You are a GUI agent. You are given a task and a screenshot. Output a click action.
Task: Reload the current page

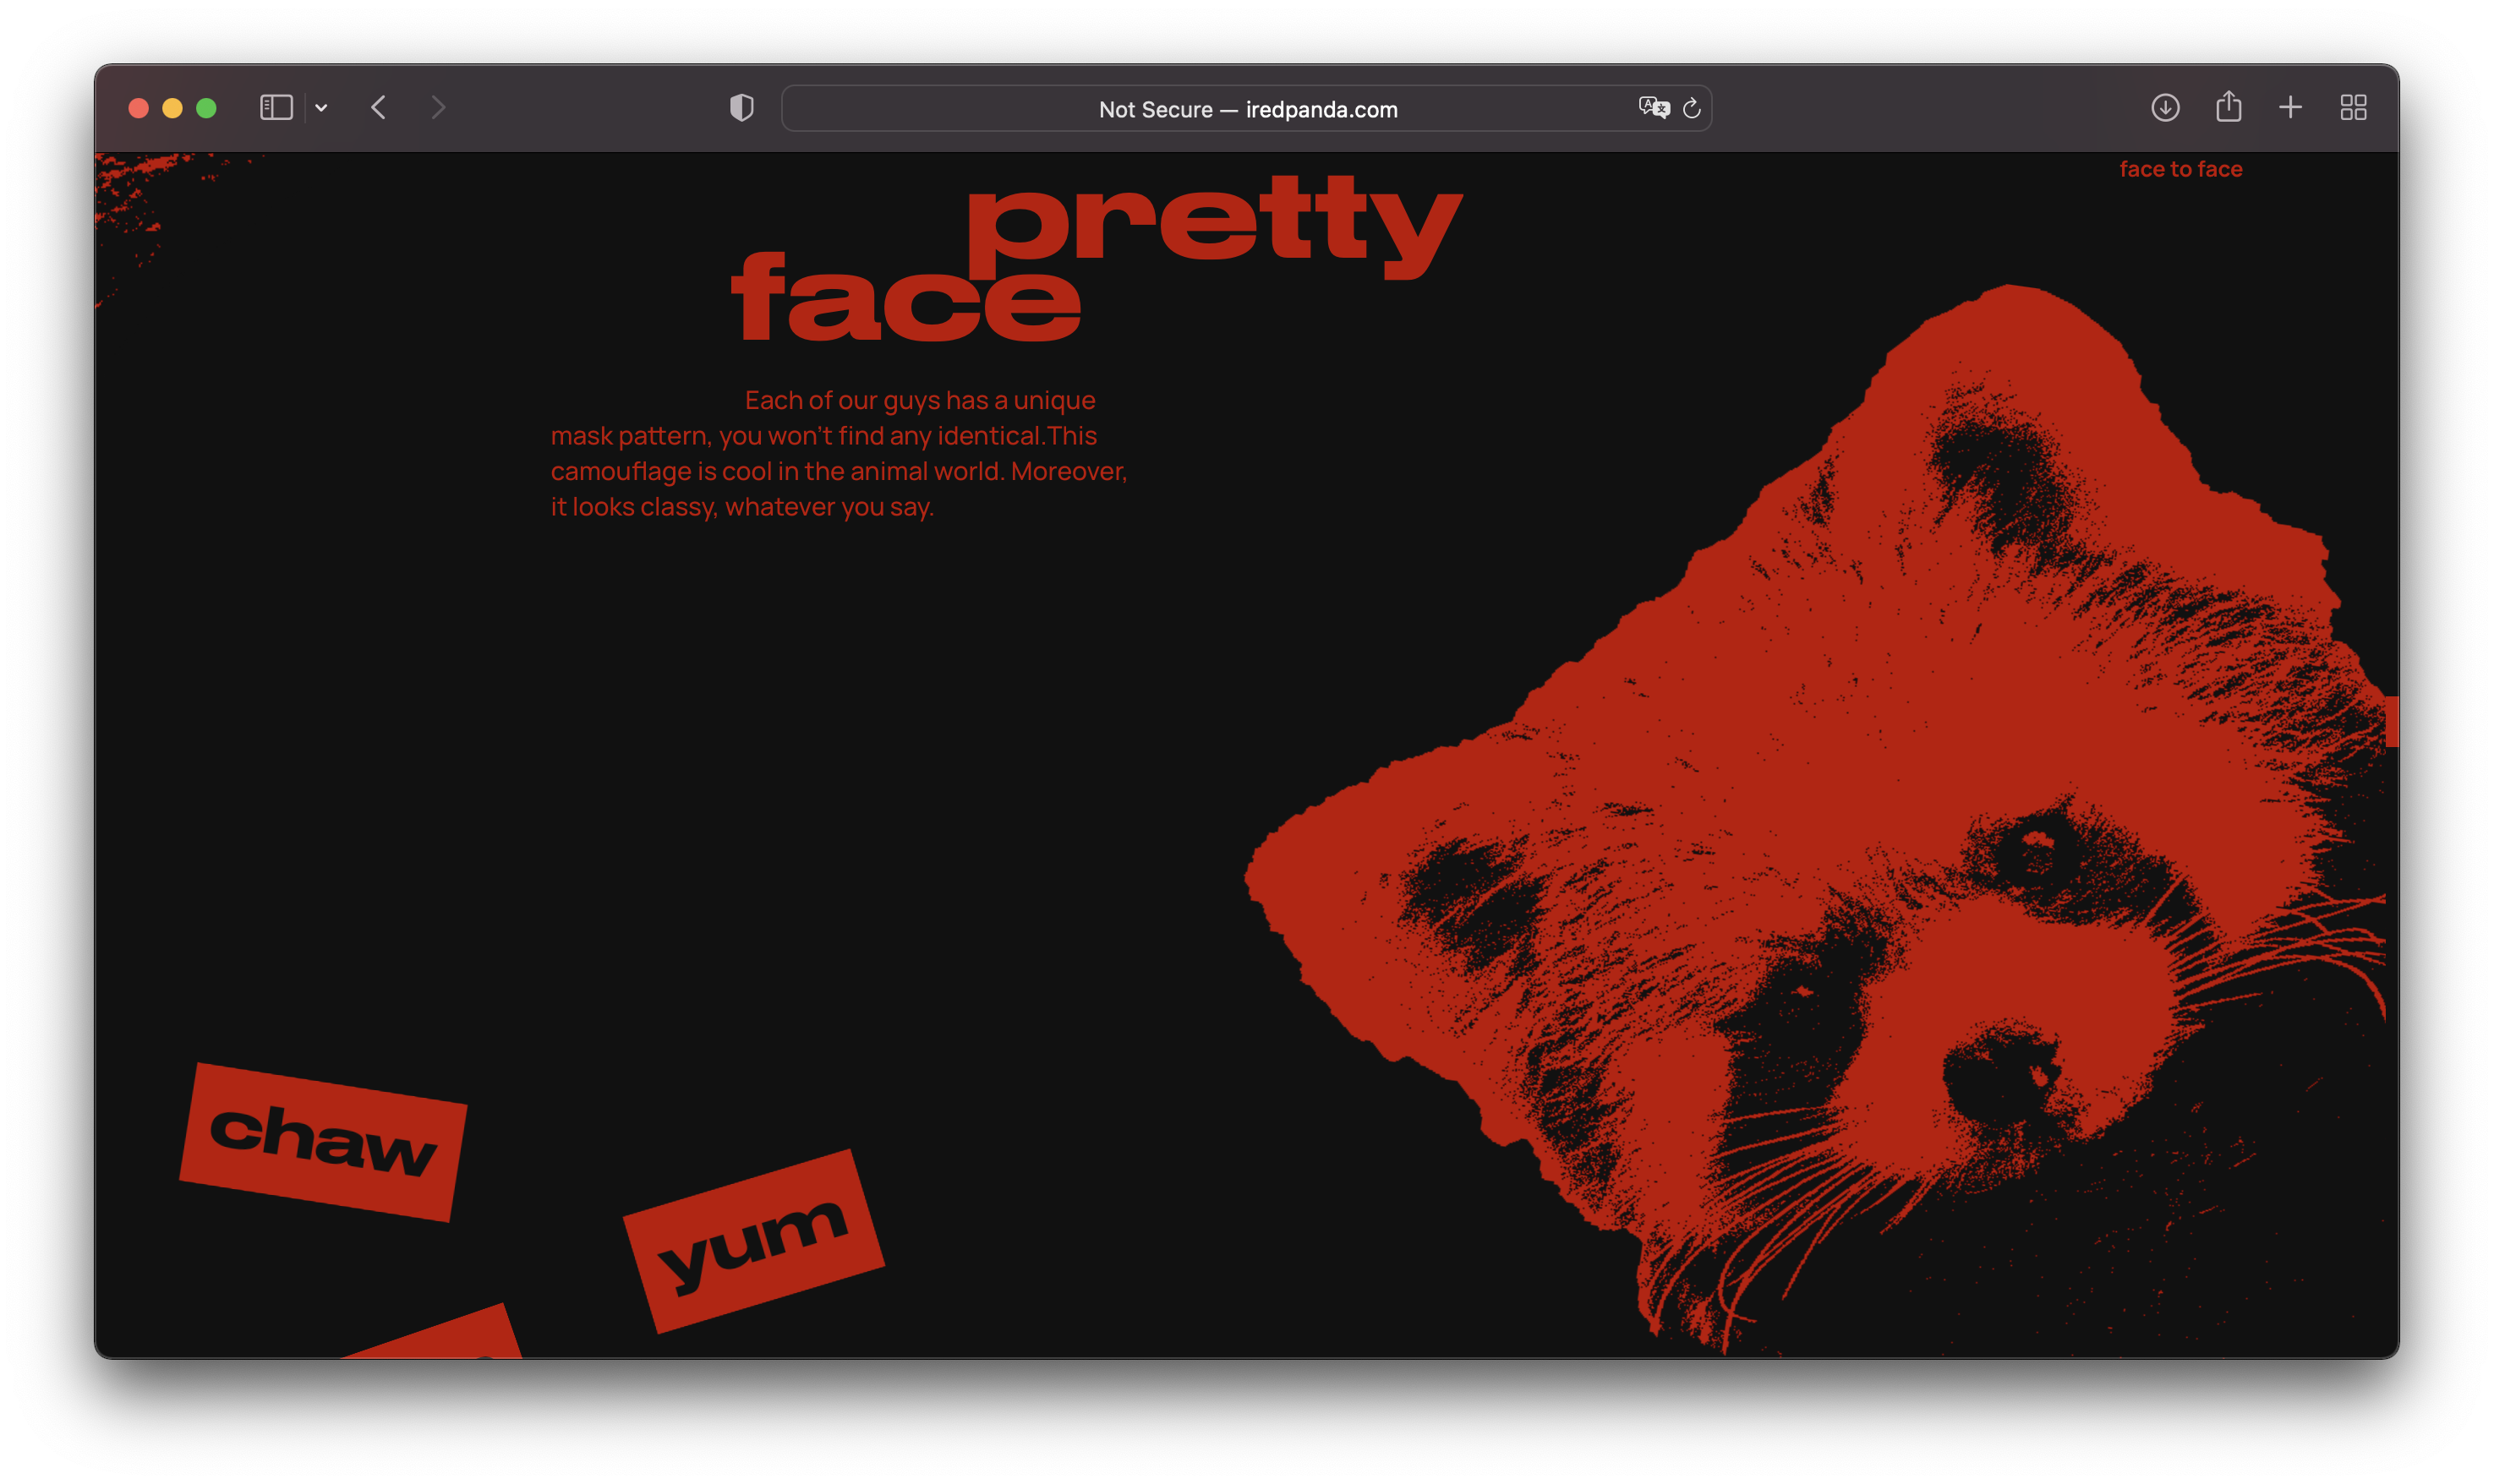1692,108
